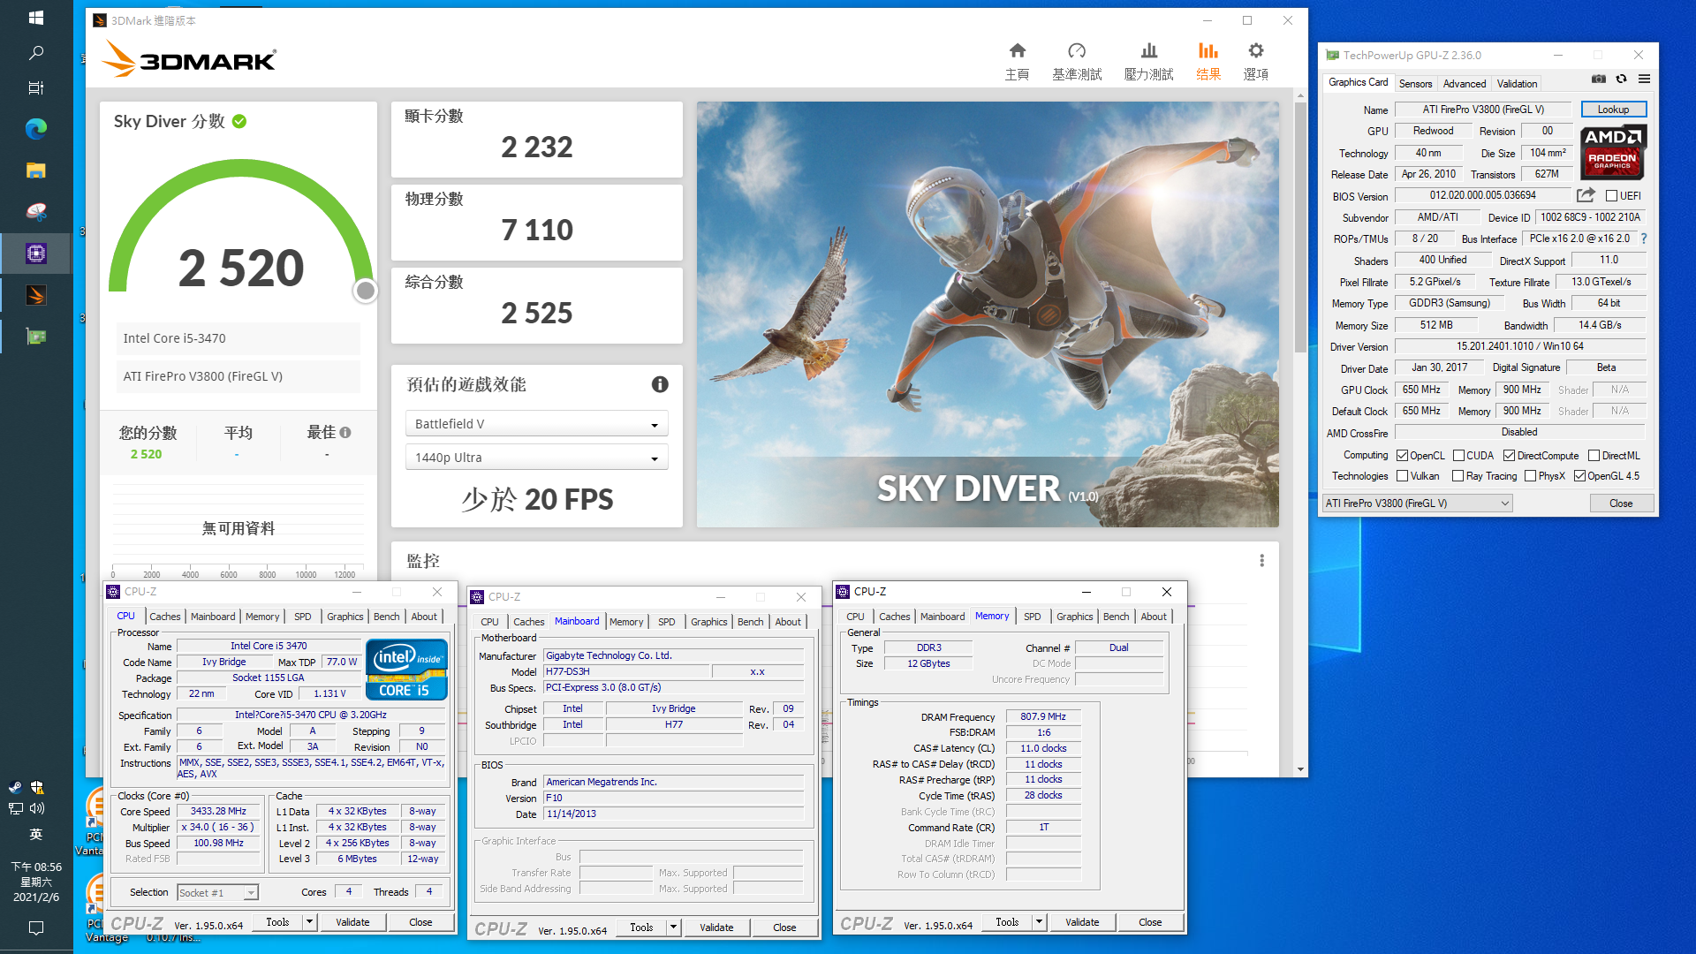Click the system clock showing 08:56
Viewport: 1696px width, 954px height.
36,867
